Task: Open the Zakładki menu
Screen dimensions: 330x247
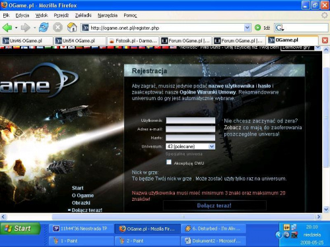Action: coord(83,15)
